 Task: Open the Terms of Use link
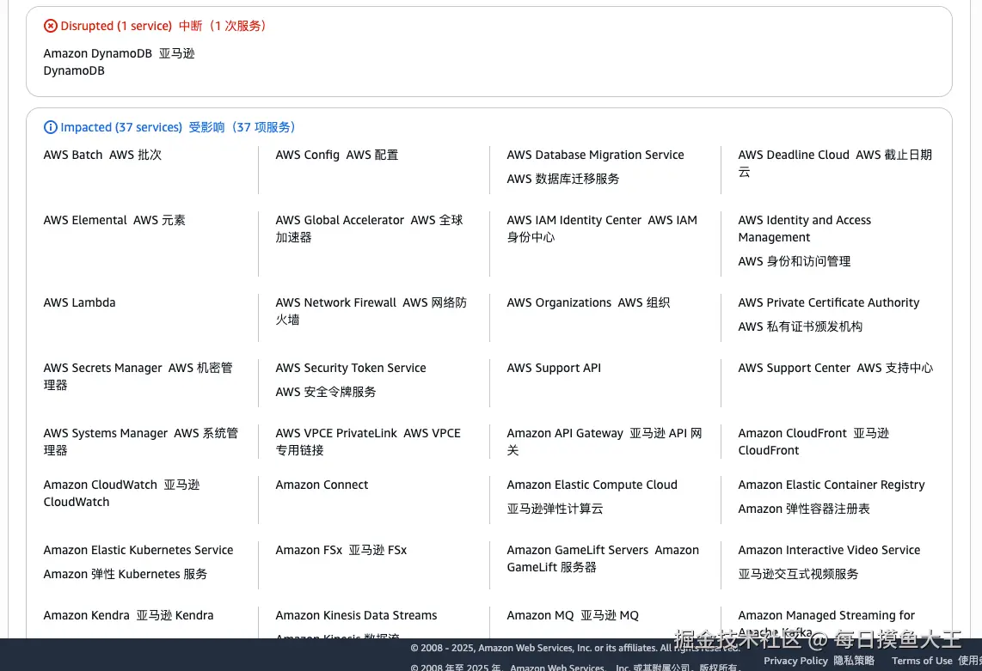pyautogui.click(x=922, y=661)
